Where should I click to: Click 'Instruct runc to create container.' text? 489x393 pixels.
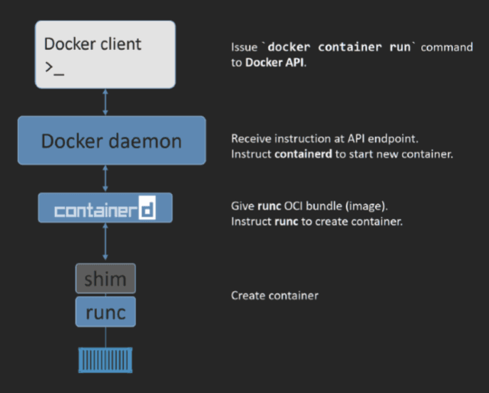pyautogui.click(x=316, y=222)
